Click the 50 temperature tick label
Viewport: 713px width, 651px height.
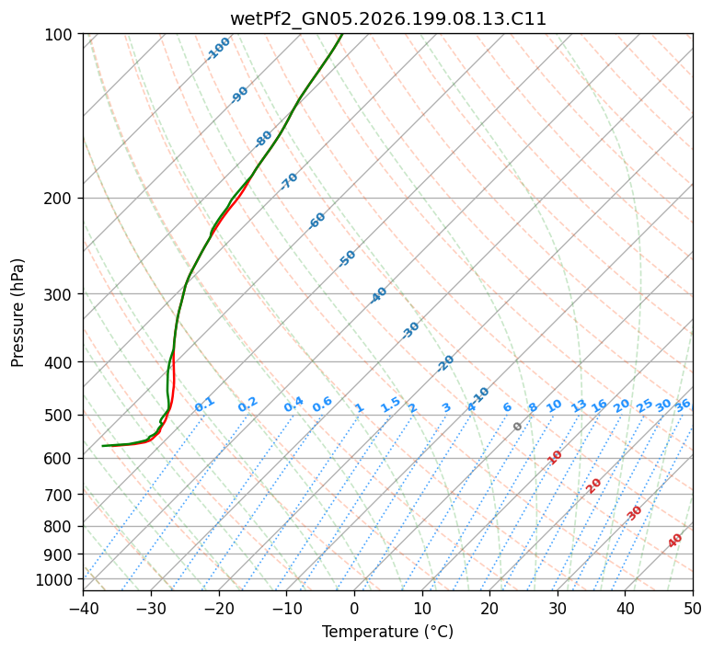(693, 608)
